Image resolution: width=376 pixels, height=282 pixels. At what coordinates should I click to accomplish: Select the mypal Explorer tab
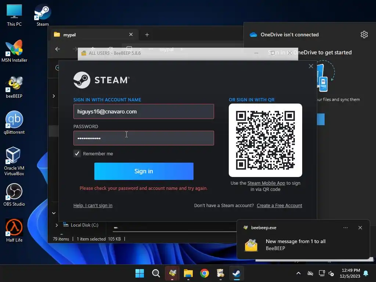tap(95, 35)
